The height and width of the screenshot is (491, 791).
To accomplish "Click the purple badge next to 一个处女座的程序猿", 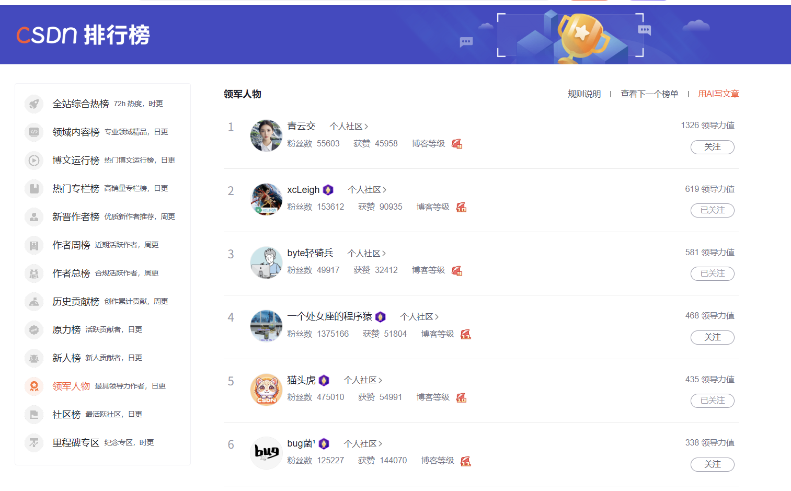I will point(380,317).
